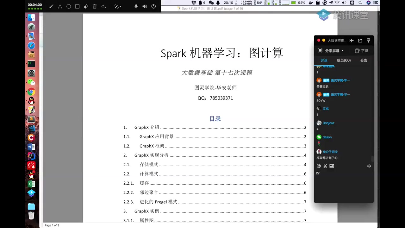Clear all annotations with the trash icon
405x228 pixels.
[95, 6]
